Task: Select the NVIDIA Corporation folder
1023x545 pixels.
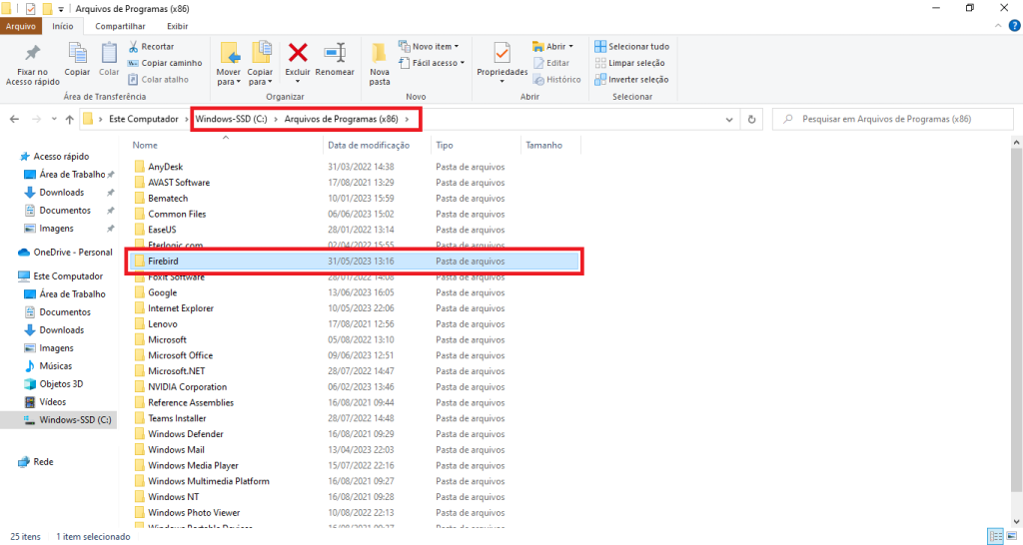Action: pyautogui.click(x=187, y=386)
